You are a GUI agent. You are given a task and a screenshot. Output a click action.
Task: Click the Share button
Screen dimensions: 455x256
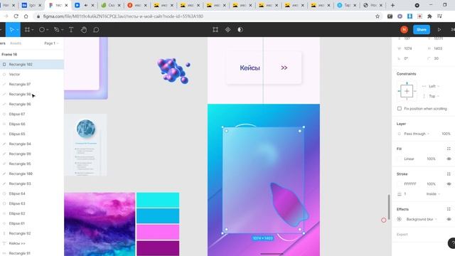[422, 30]
